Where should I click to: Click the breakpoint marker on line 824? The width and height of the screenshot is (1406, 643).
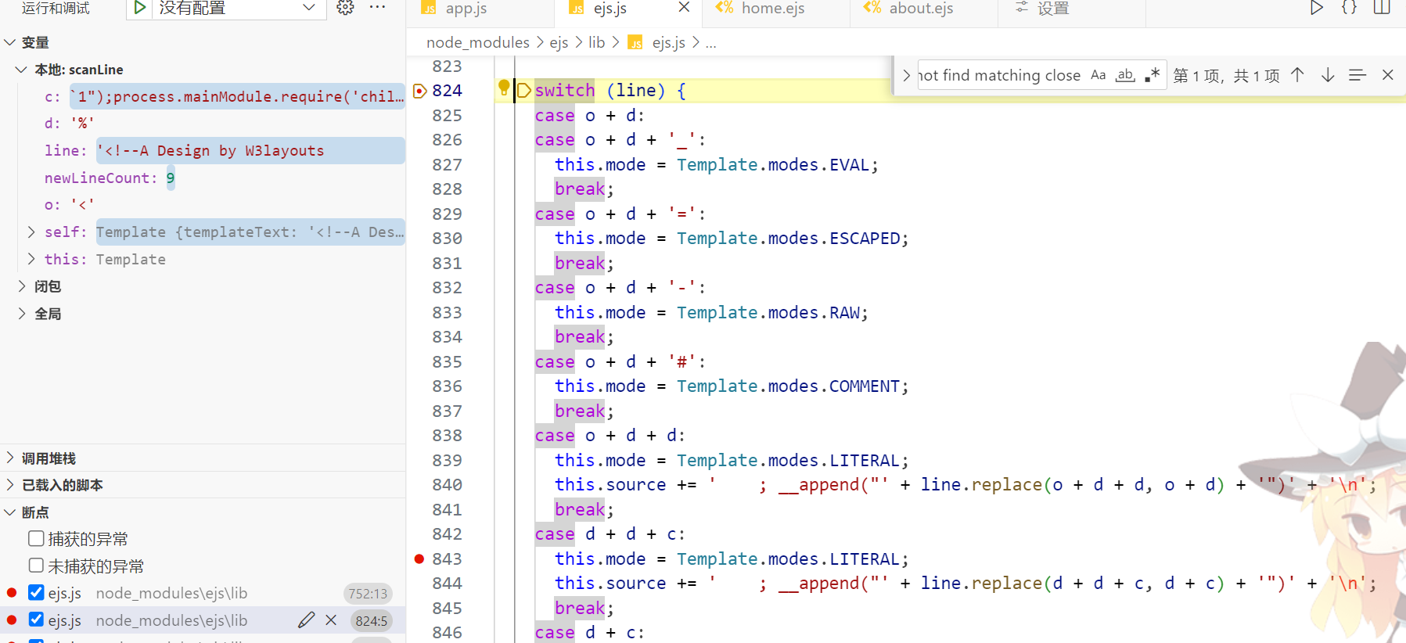click(420, 91)
